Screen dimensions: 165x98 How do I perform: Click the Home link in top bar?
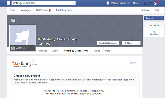(136, 3)
